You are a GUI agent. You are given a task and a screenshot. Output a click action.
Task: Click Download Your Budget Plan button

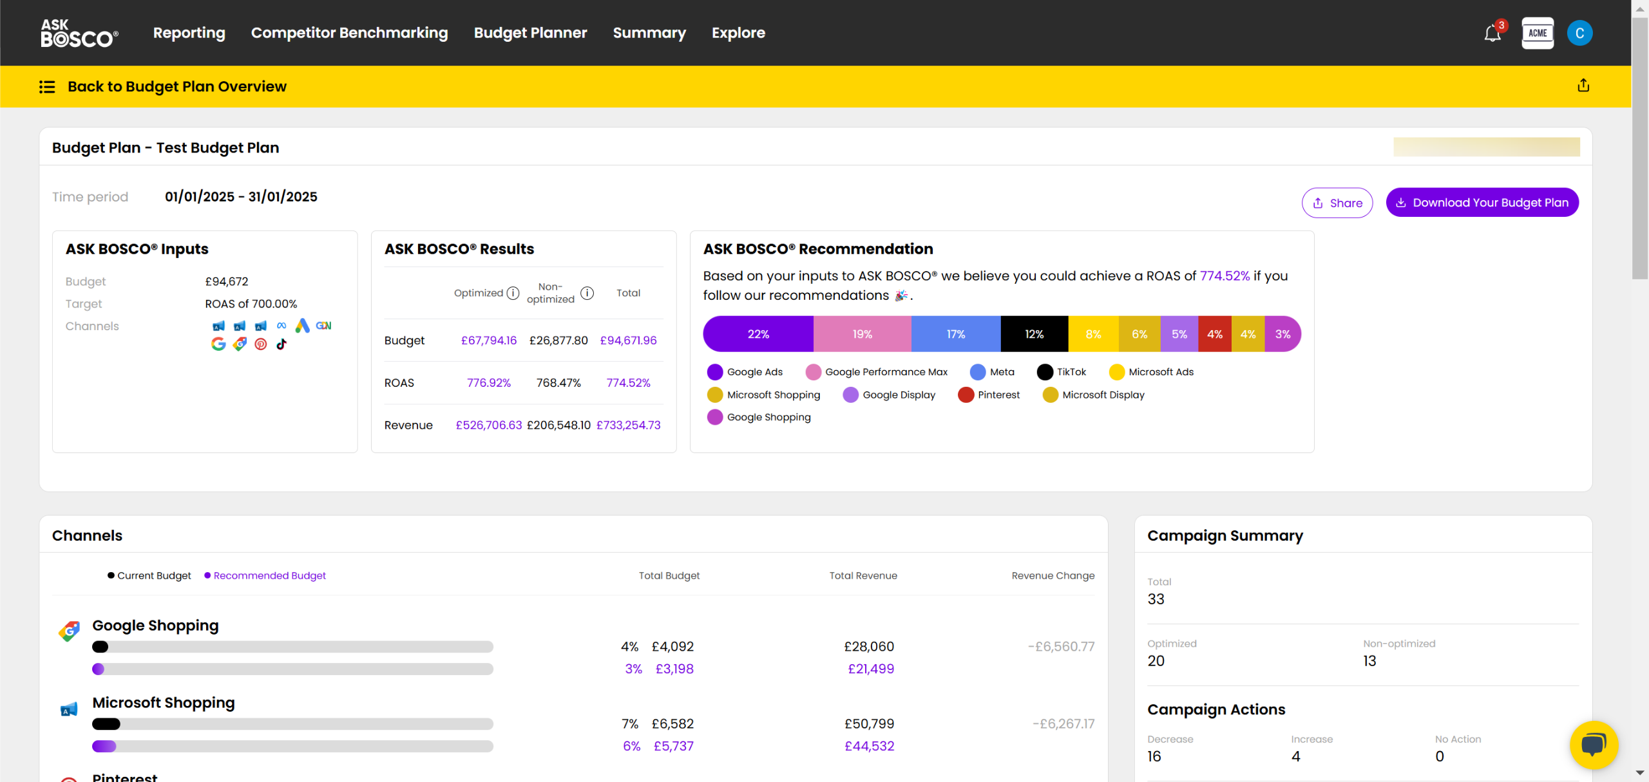click(1482, 203)
